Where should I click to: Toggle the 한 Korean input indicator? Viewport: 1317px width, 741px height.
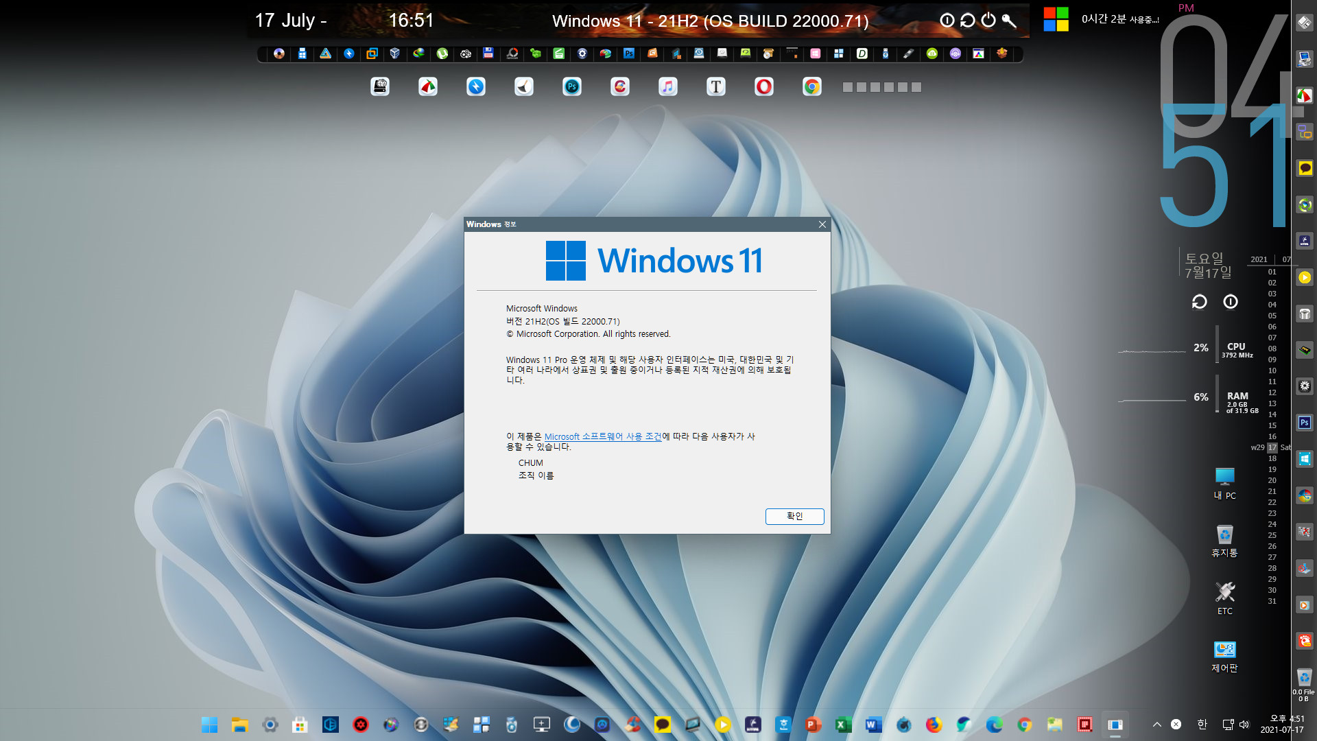tap(1202, 725)
